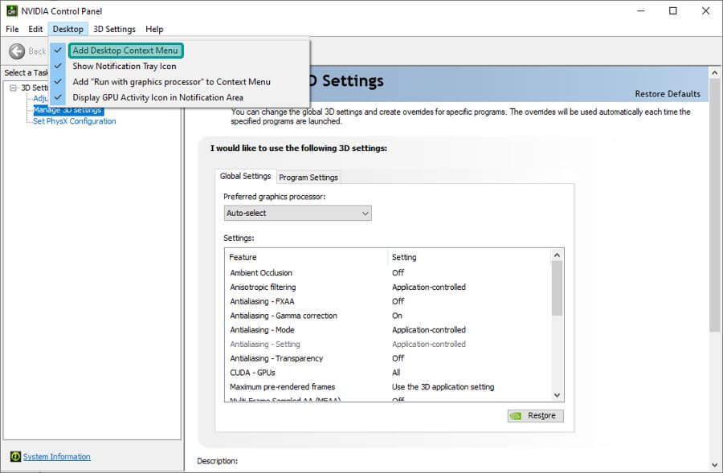The image size is (723, 473).
Task: Open the System Information link
Action: (57, 456)
